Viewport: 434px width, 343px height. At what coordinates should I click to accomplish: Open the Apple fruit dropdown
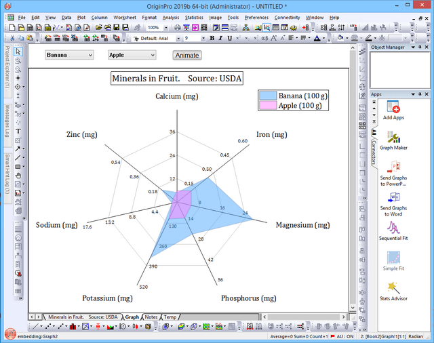pos(132,55)
